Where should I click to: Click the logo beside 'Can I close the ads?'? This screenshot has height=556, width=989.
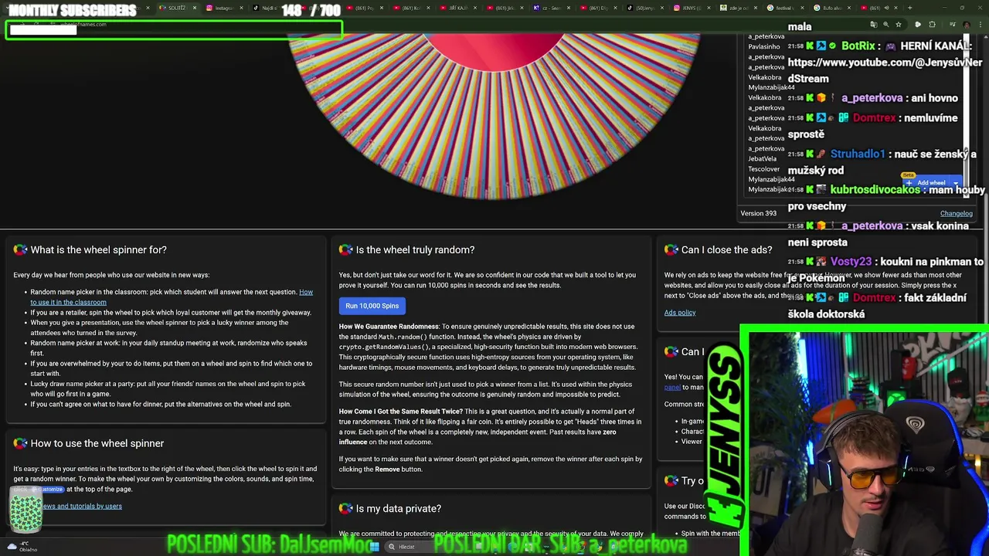tap(671, 250)
